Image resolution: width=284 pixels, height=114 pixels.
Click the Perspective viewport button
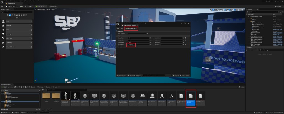(x=41, y=9)
